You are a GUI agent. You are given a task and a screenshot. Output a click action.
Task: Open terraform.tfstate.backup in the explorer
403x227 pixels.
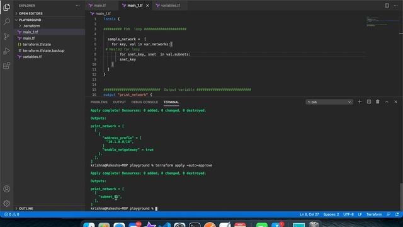[49, 50]
